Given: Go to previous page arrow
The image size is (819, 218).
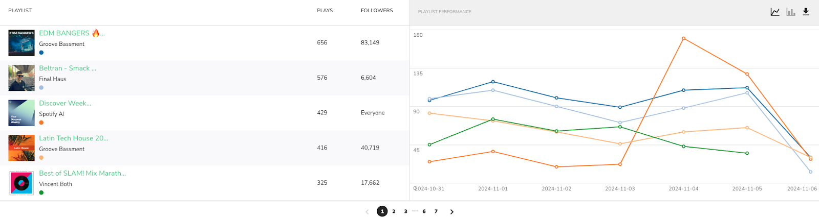Looking at the screenshot, I should coord(367,212).
